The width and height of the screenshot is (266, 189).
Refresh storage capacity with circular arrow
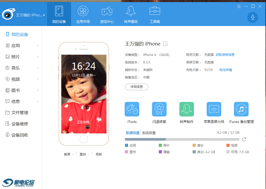244,139
